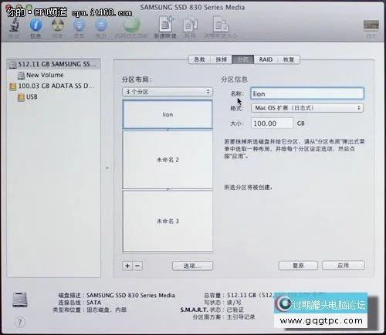Switch to the Restore (恢复) tab
The height and width of the screenshot is (335, 386).
(289, 59)
